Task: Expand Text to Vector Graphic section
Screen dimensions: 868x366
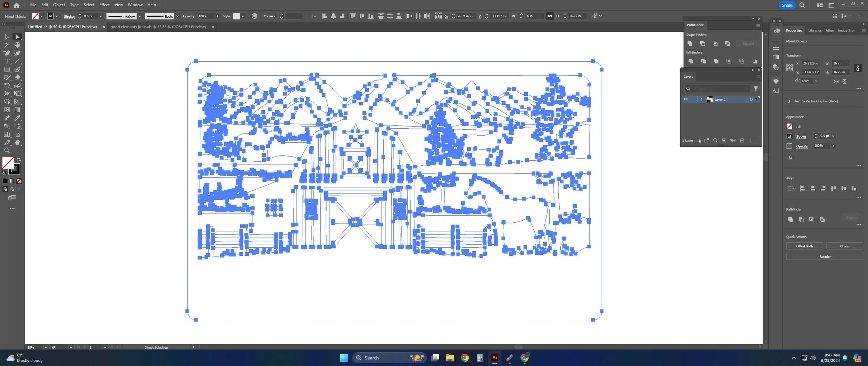Action: click(789, 101)
